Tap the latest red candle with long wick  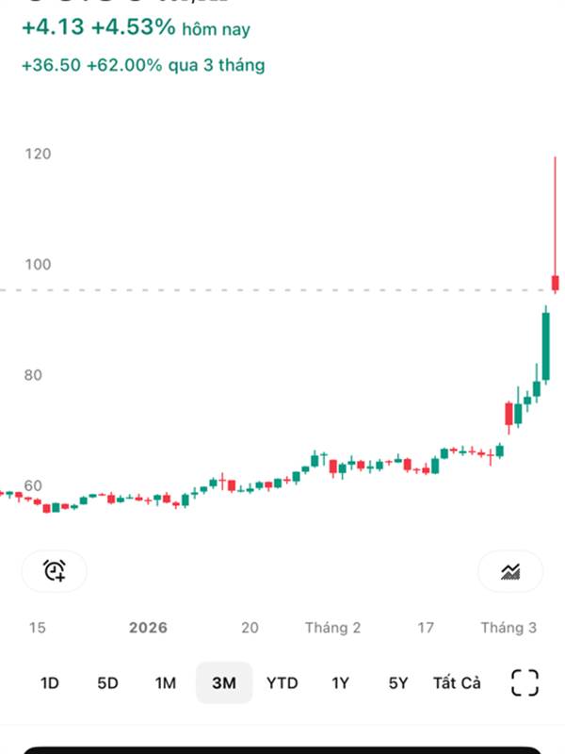click(x=556, y=281)
